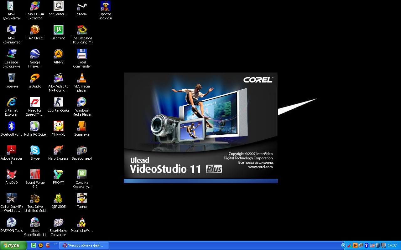
Task: Select the Adobe Reader 9 desktop icon
Action: coord(11,150)
